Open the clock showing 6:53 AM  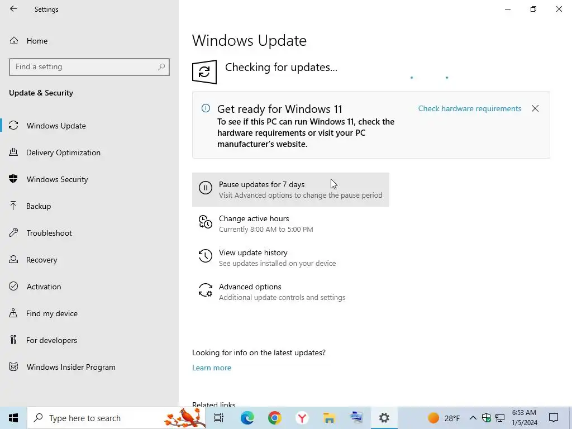click(x=524, y=418)
